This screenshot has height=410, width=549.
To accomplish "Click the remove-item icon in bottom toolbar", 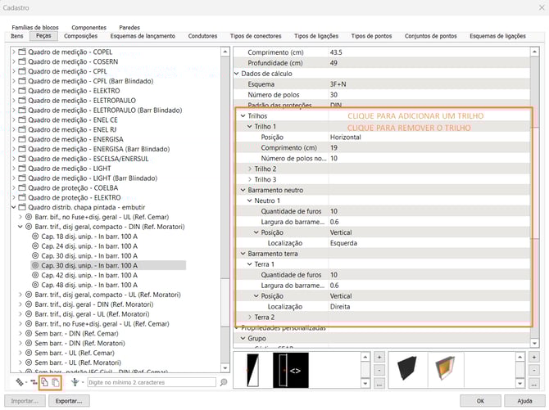I will pyautogui.click(x=33, y=382).
